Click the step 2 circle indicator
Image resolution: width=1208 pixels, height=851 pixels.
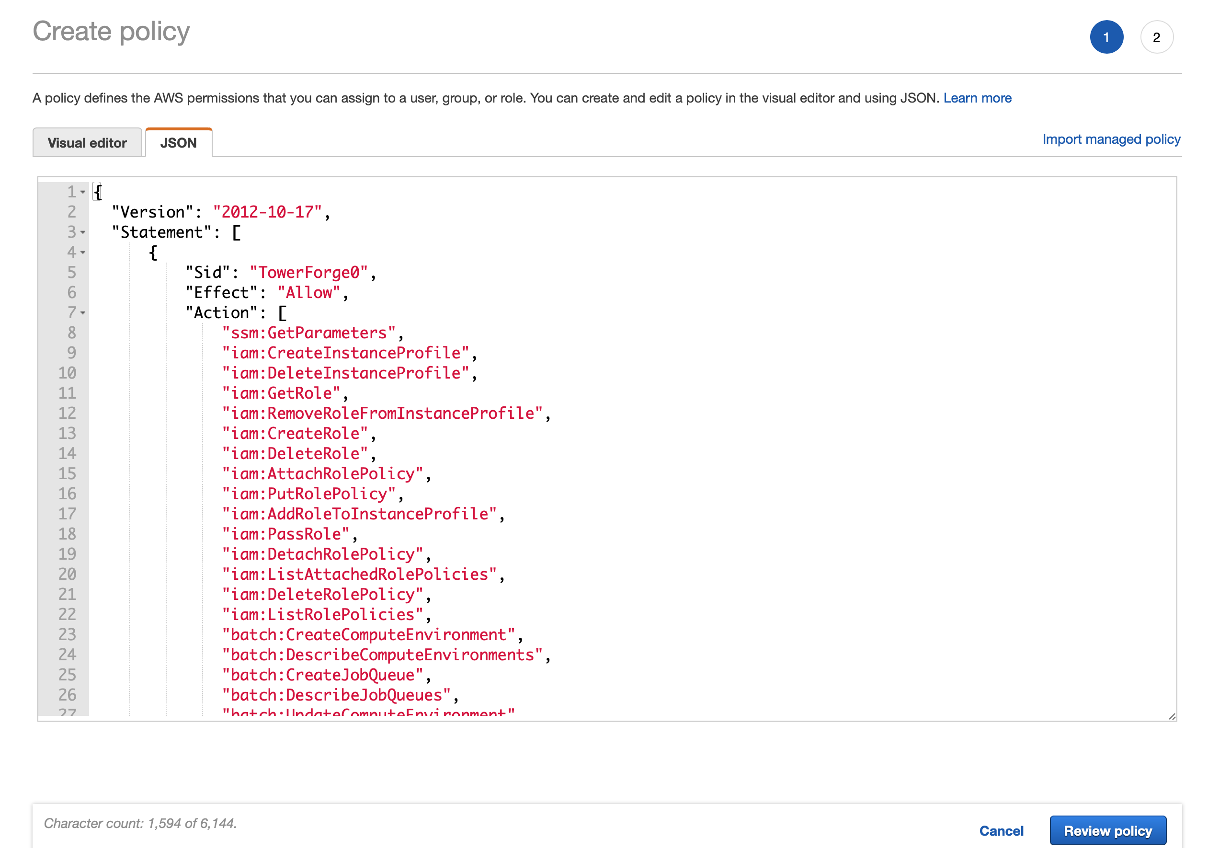(1156, 37)
